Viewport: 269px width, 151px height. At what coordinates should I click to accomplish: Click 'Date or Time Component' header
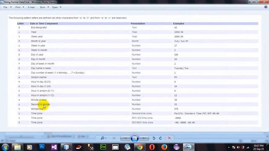pos(44,23)
